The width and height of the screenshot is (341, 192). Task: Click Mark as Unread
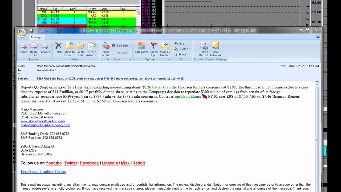165,50
